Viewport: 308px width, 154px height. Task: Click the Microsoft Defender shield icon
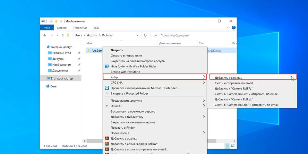click(x=107, y=88)
